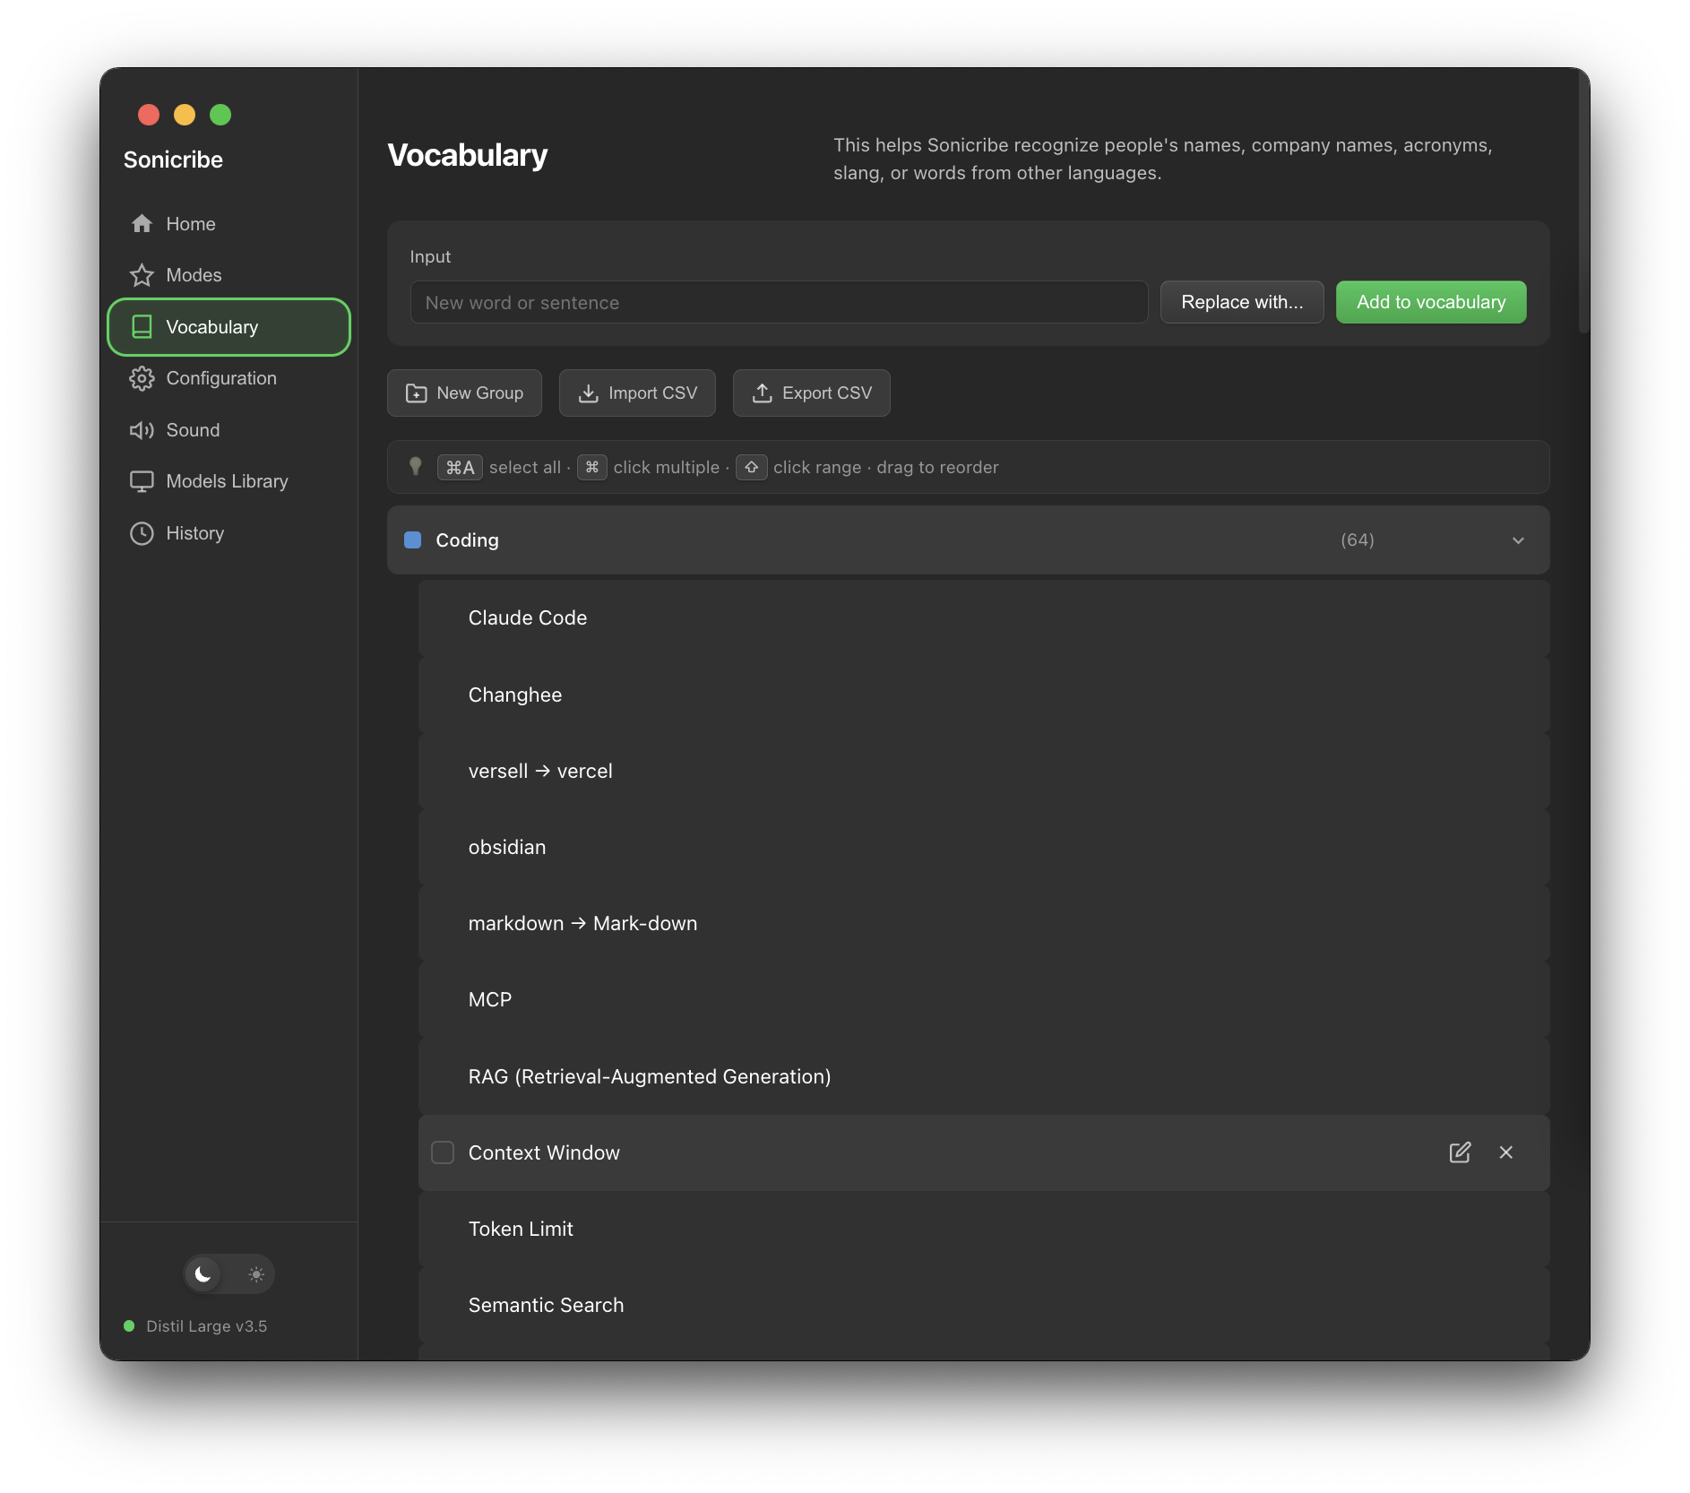This screenshot has height=1493, width=1690.
Task: Click the Sonicribe app title
Action: [173, 160]
